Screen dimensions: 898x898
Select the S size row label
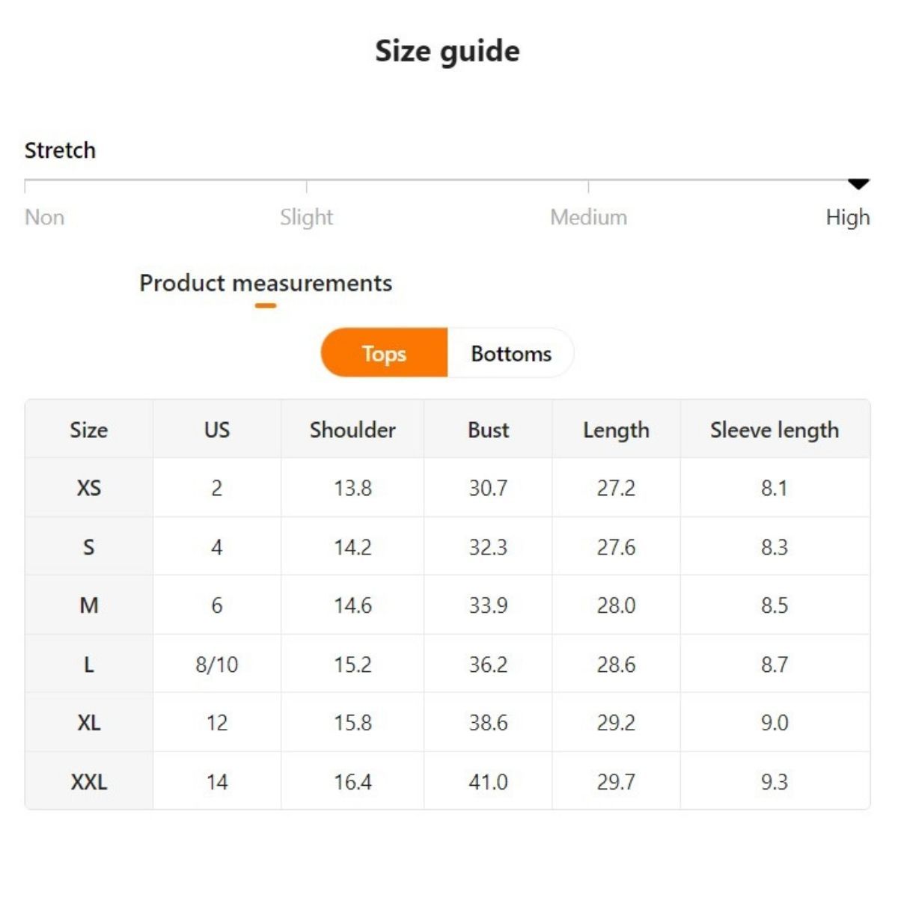coord(88,547)
